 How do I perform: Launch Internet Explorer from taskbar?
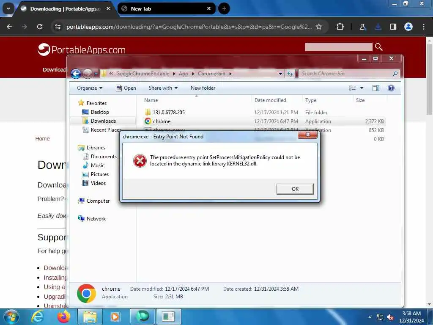point(38,317)
